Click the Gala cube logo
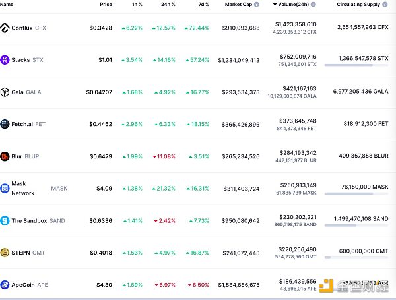 coord(5,92)
